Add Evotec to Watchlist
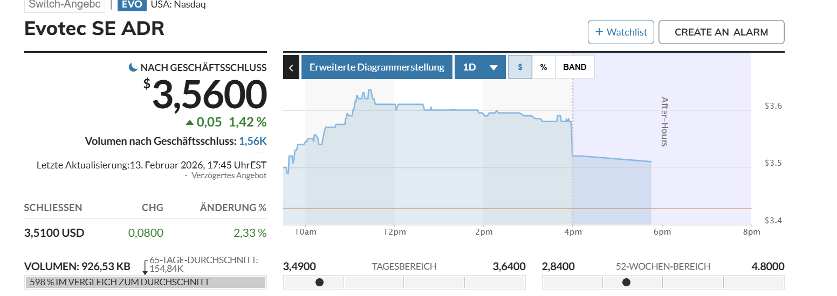 click(x=621, y=32)
